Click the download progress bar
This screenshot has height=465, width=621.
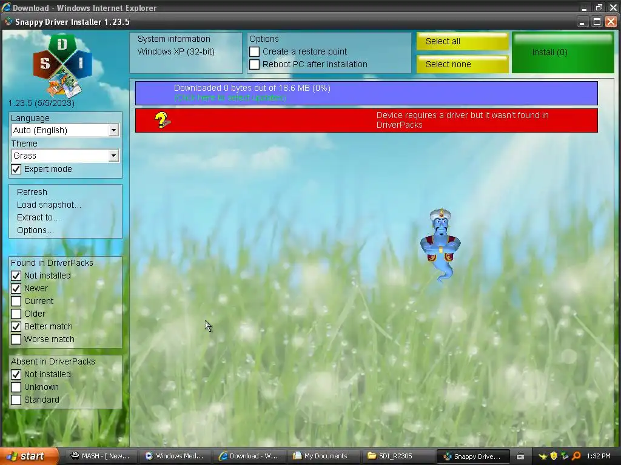tap(366, 93)
